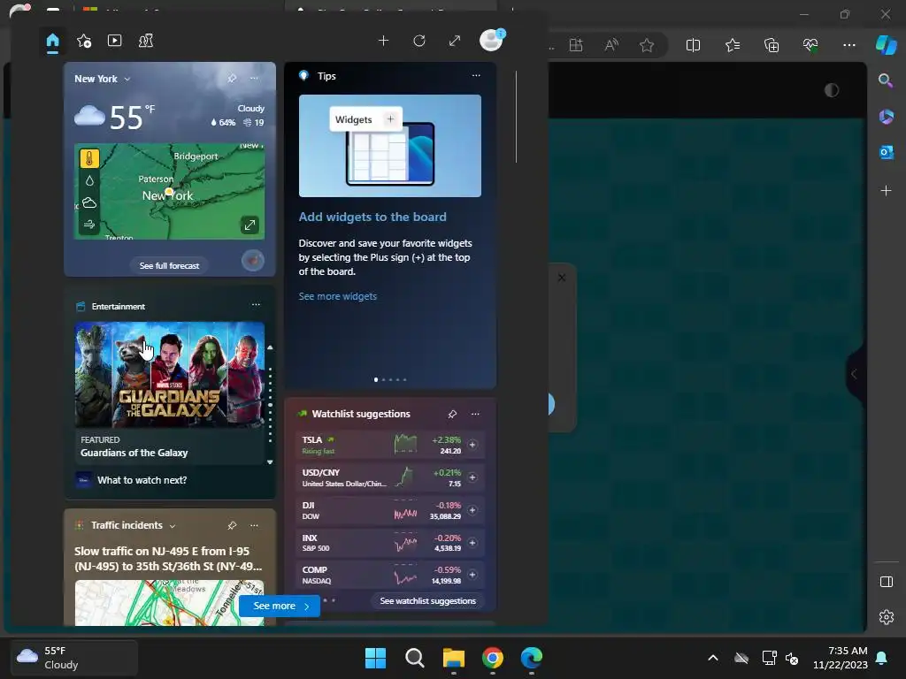
Task: Open the Following star tab in widgets
Action: click(84, 41)
